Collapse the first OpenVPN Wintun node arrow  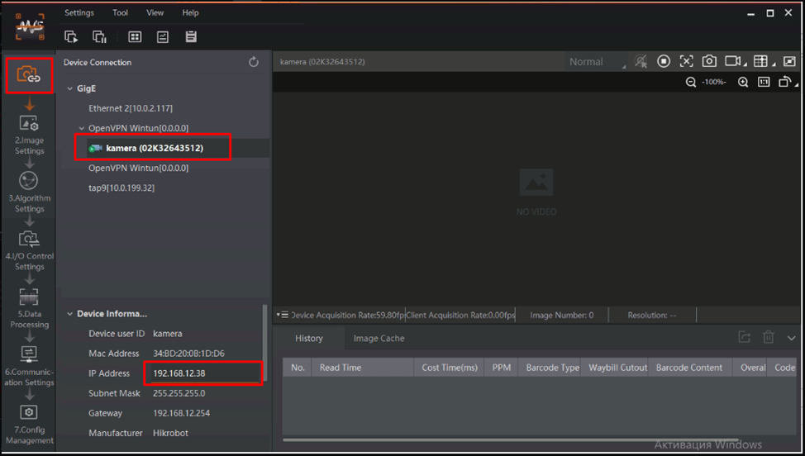point(82,128)
